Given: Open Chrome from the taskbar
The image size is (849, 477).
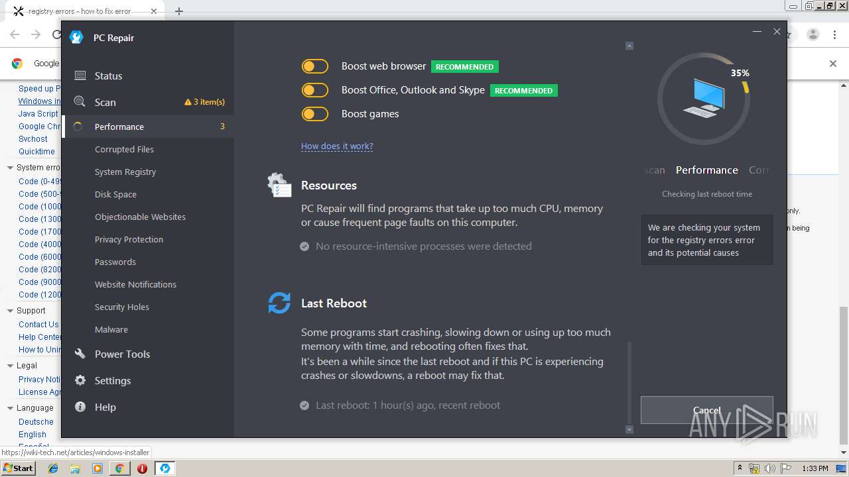Looking at the screenshot, I should [119, 468].
